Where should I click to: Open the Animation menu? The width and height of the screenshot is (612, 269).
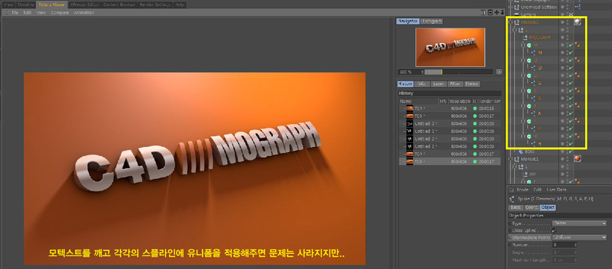pos(84,13)
